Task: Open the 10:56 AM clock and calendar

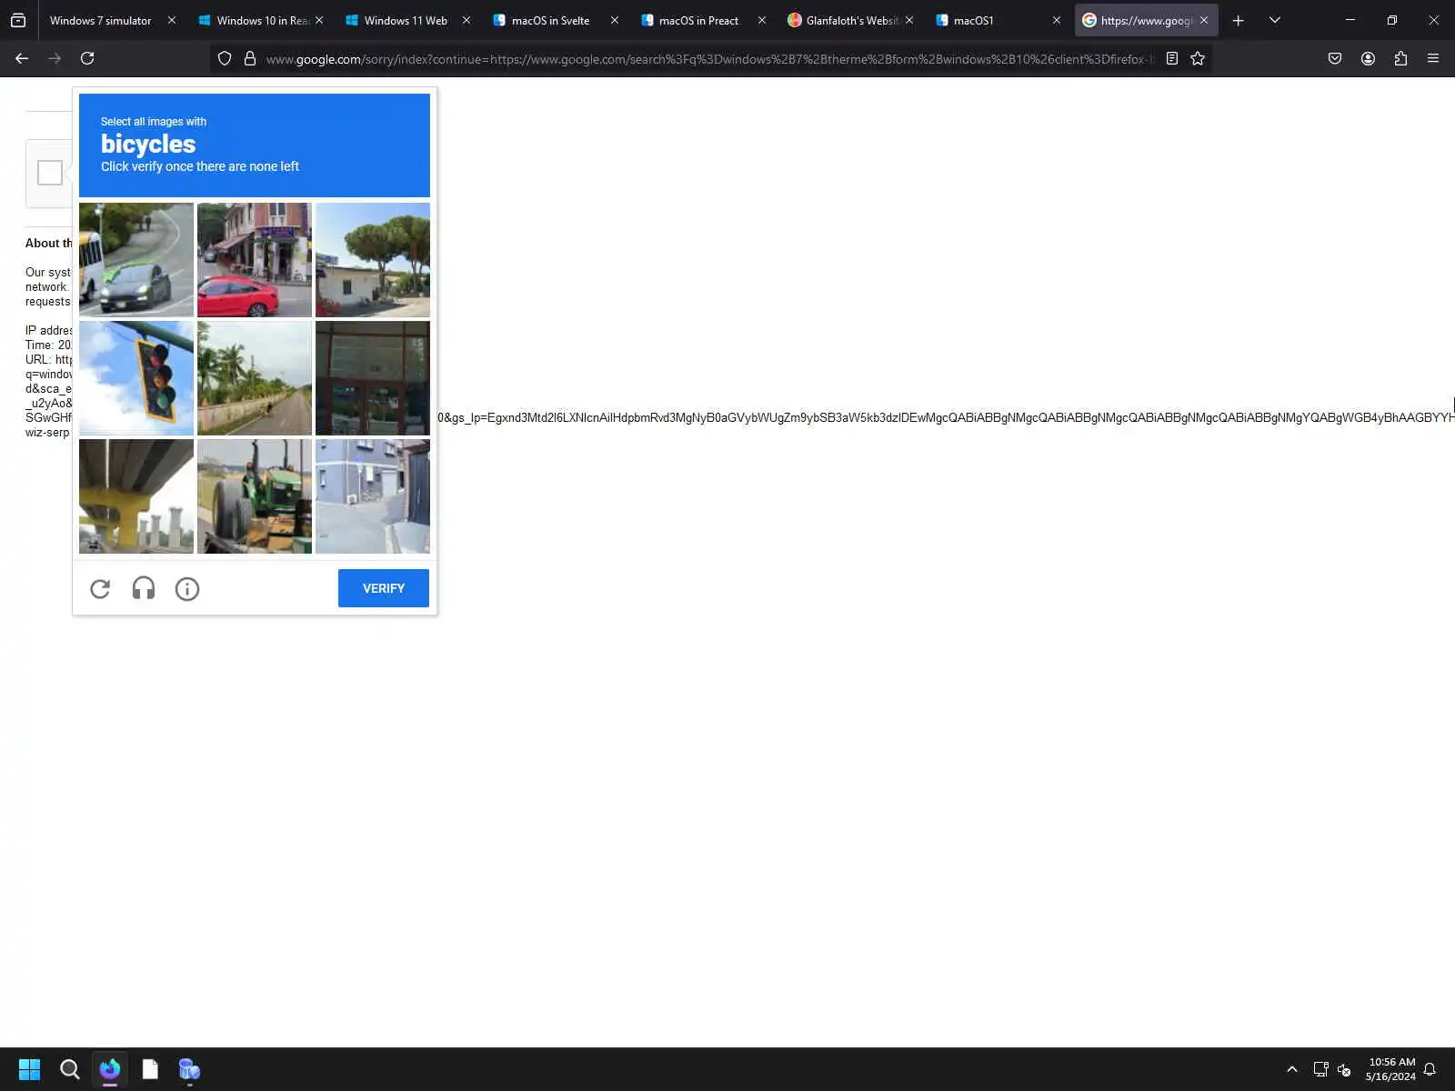Action: [x=1390, y=1069]
